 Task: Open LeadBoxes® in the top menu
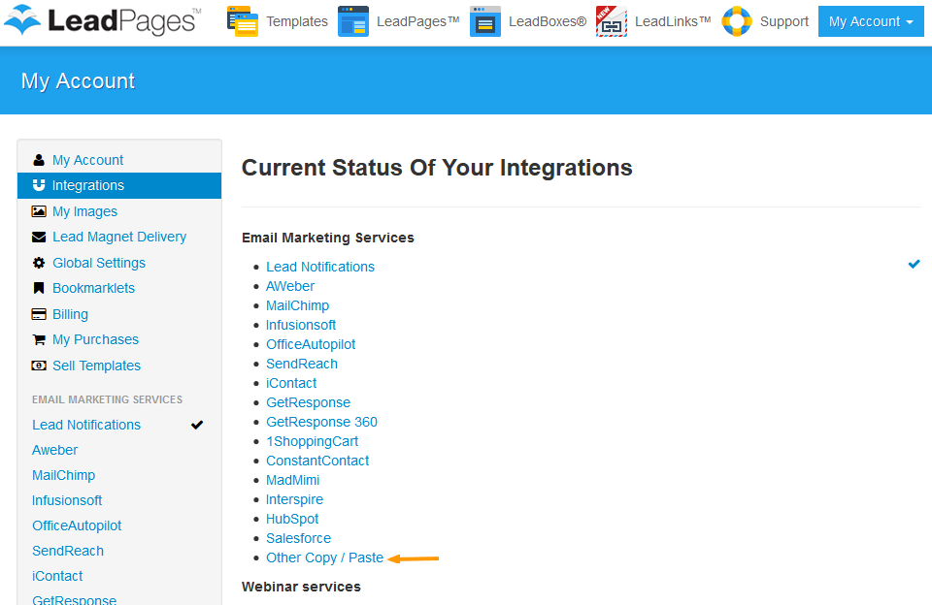coord(548,21)
